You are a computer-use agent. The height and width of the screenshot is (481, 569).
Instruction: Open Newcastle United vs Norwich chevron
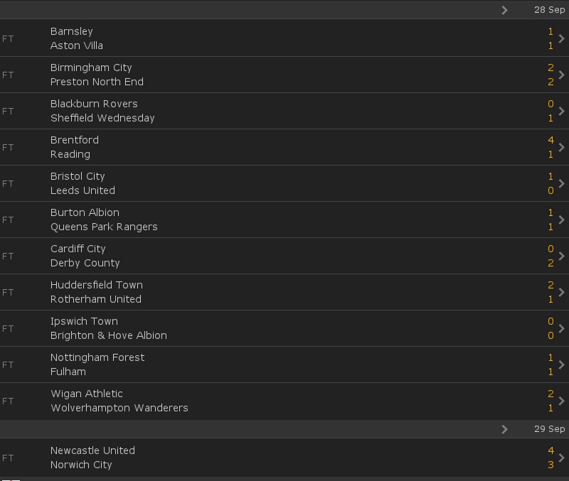coord(561,458)
